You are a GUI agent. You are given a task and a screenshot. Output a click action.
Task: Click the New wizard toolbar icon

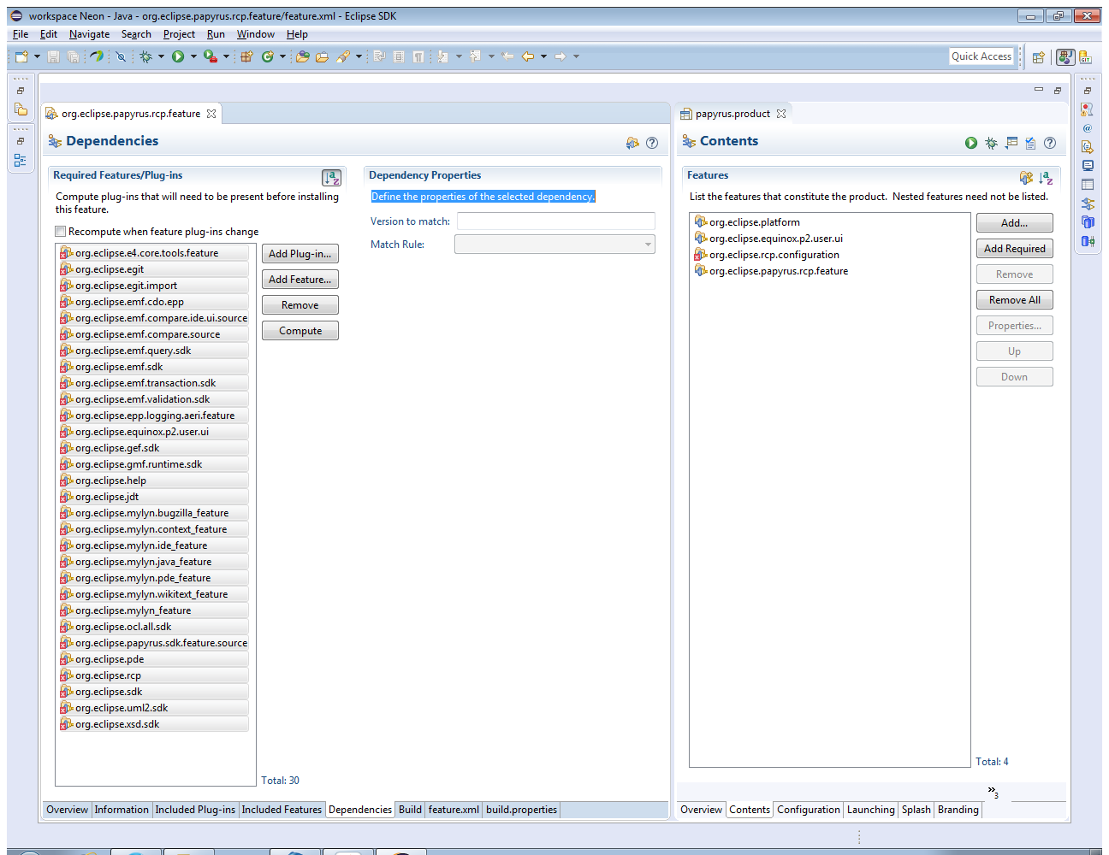coord(21,56)
